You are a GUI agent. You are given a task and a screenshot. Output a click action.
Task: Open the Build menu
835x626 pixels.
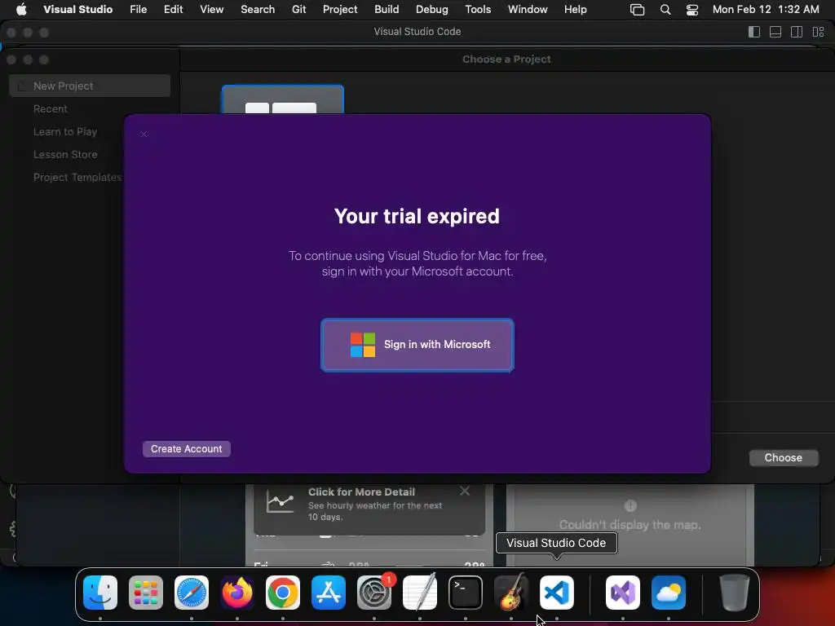[x=387, y=10]
